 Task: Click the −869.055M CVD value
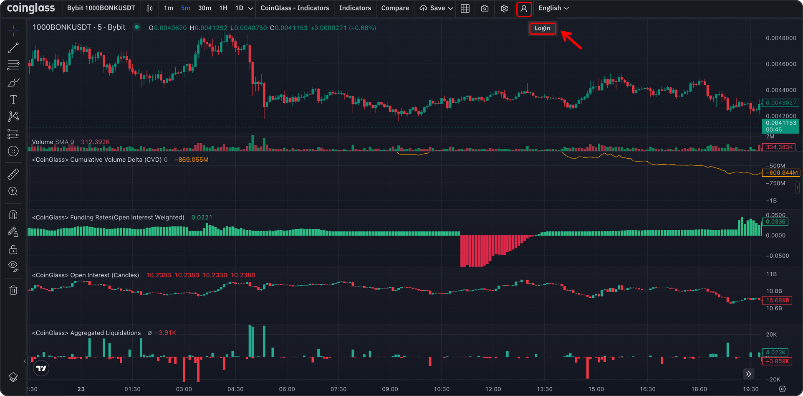[x=192, y=160]
